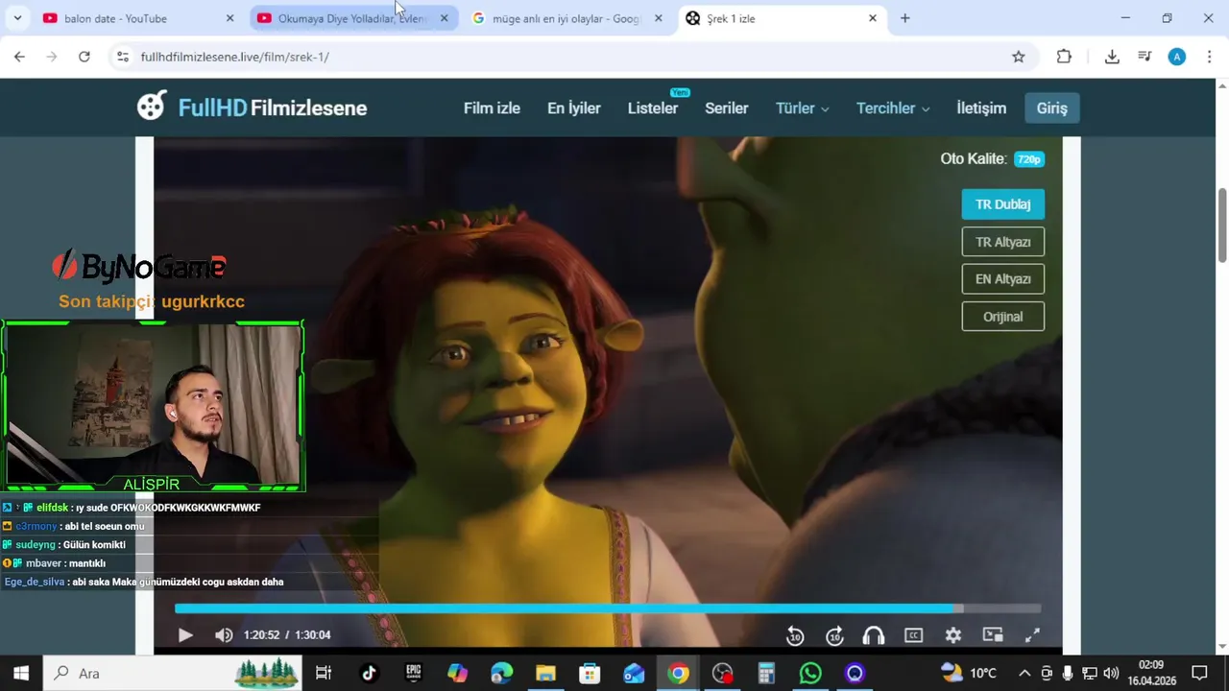Mute the video player volume
This screenshot has width=1229, height=691.
pyautogui.click(x=224, y=635)
